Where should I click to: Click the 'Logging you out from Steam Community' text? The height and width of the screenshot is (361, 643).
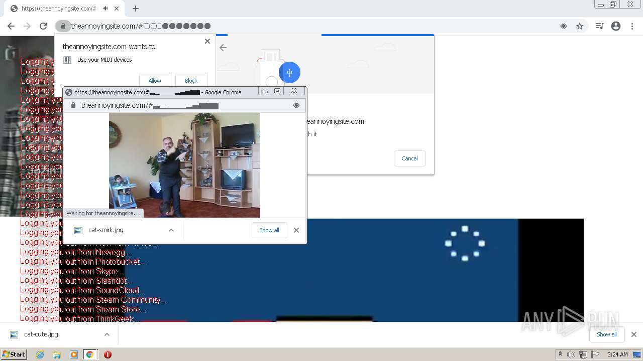point(93,300)
